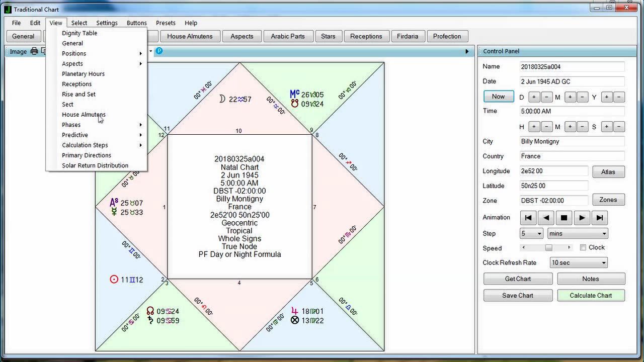Click the Longitude input field
Viewport: 644px width, 362px height.
tap(554, 171)
